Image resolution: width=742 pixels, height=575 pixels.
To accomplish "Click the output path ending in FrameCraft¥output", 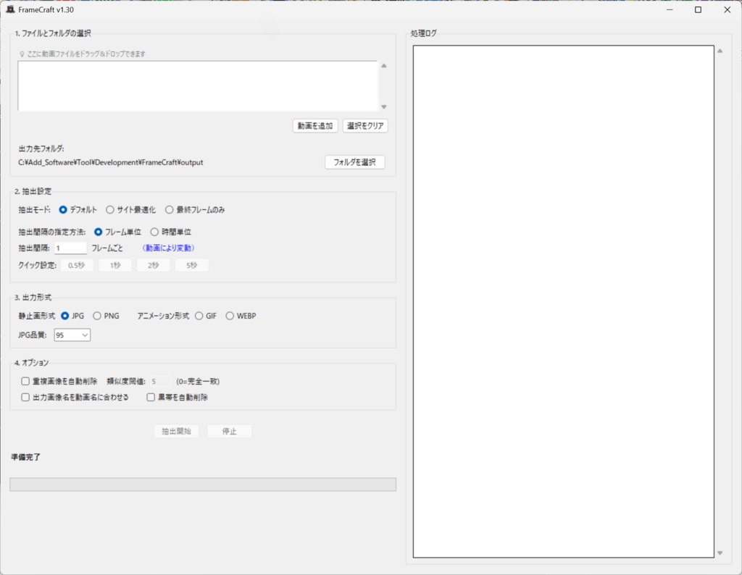I will coord(111,162).
